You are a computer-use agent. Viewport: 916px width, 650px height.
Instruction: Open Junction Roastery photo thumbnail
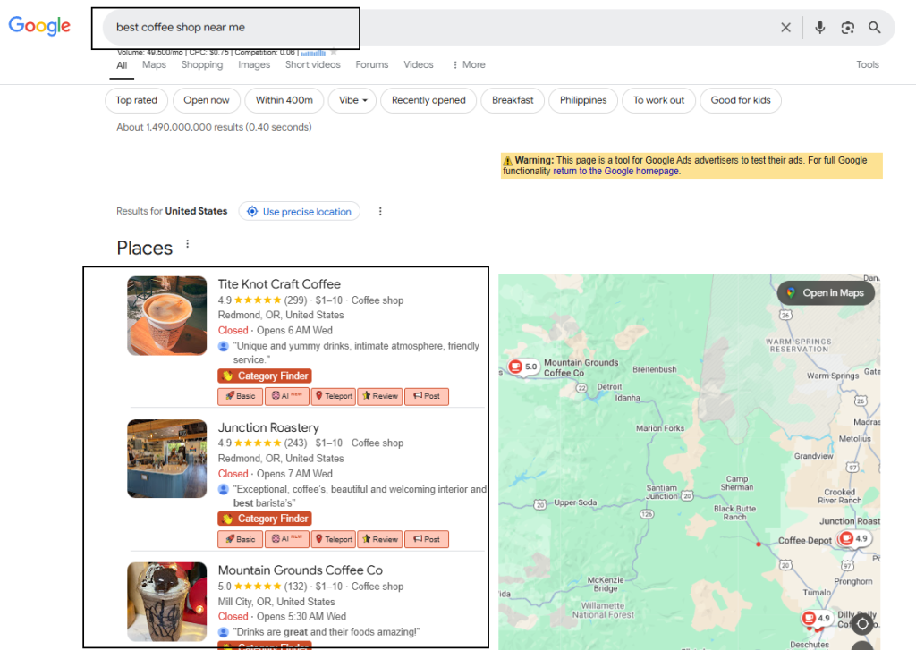pyautogui.click(x=167, y=459)
